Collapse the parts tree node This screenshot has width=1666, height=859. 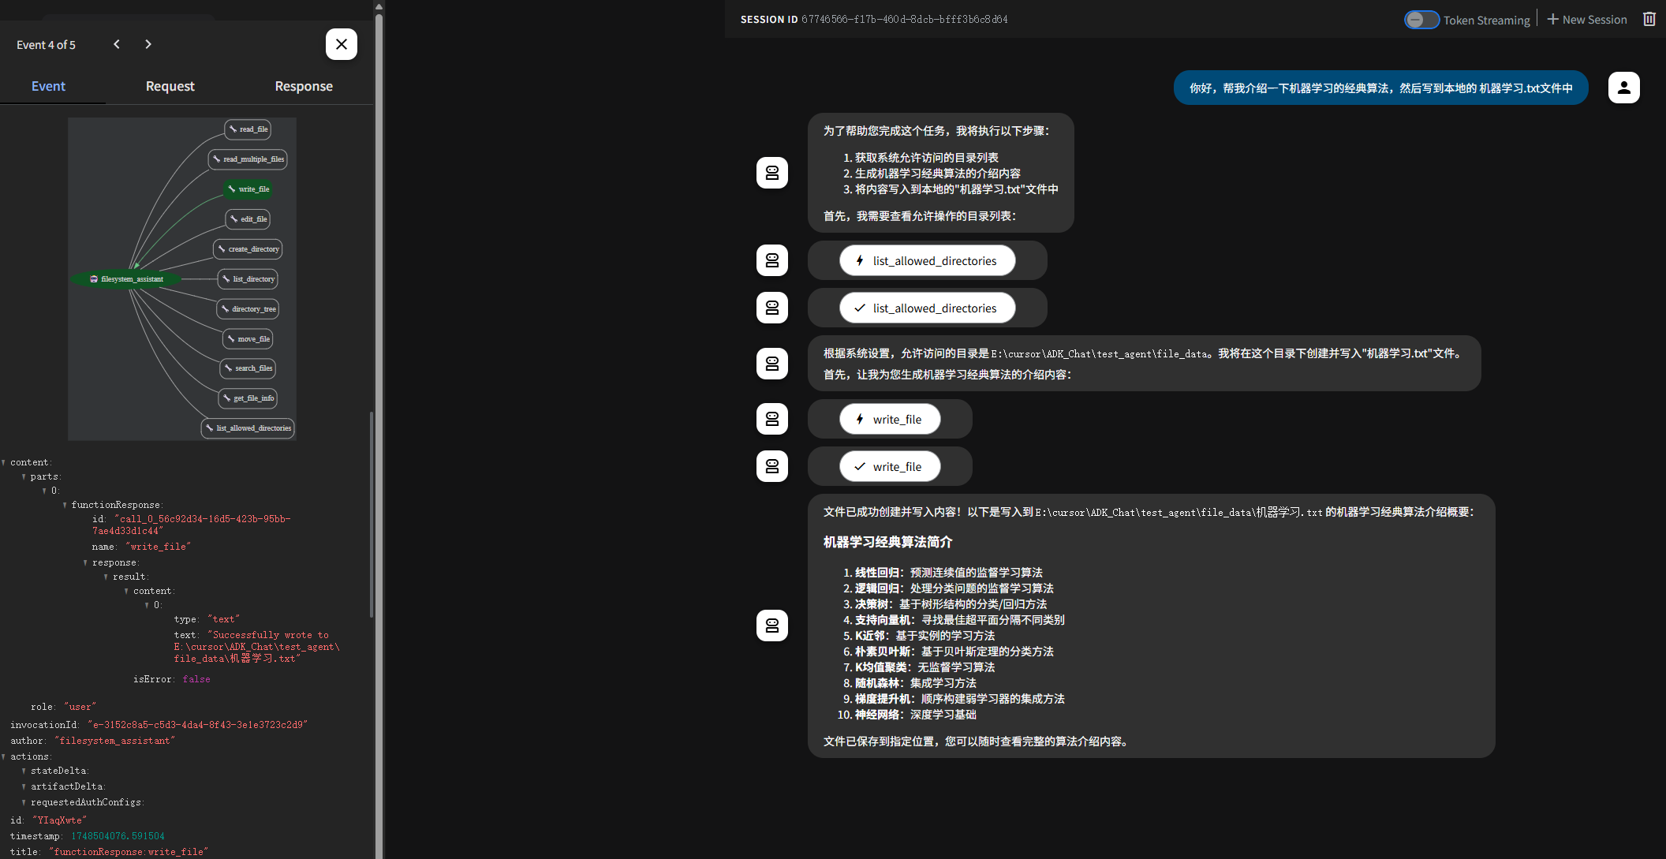24,476
